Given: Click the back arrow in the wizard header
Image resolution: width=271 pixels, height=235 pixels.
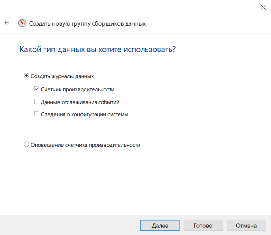Looking at the screenshot, I should click(7, 23).
